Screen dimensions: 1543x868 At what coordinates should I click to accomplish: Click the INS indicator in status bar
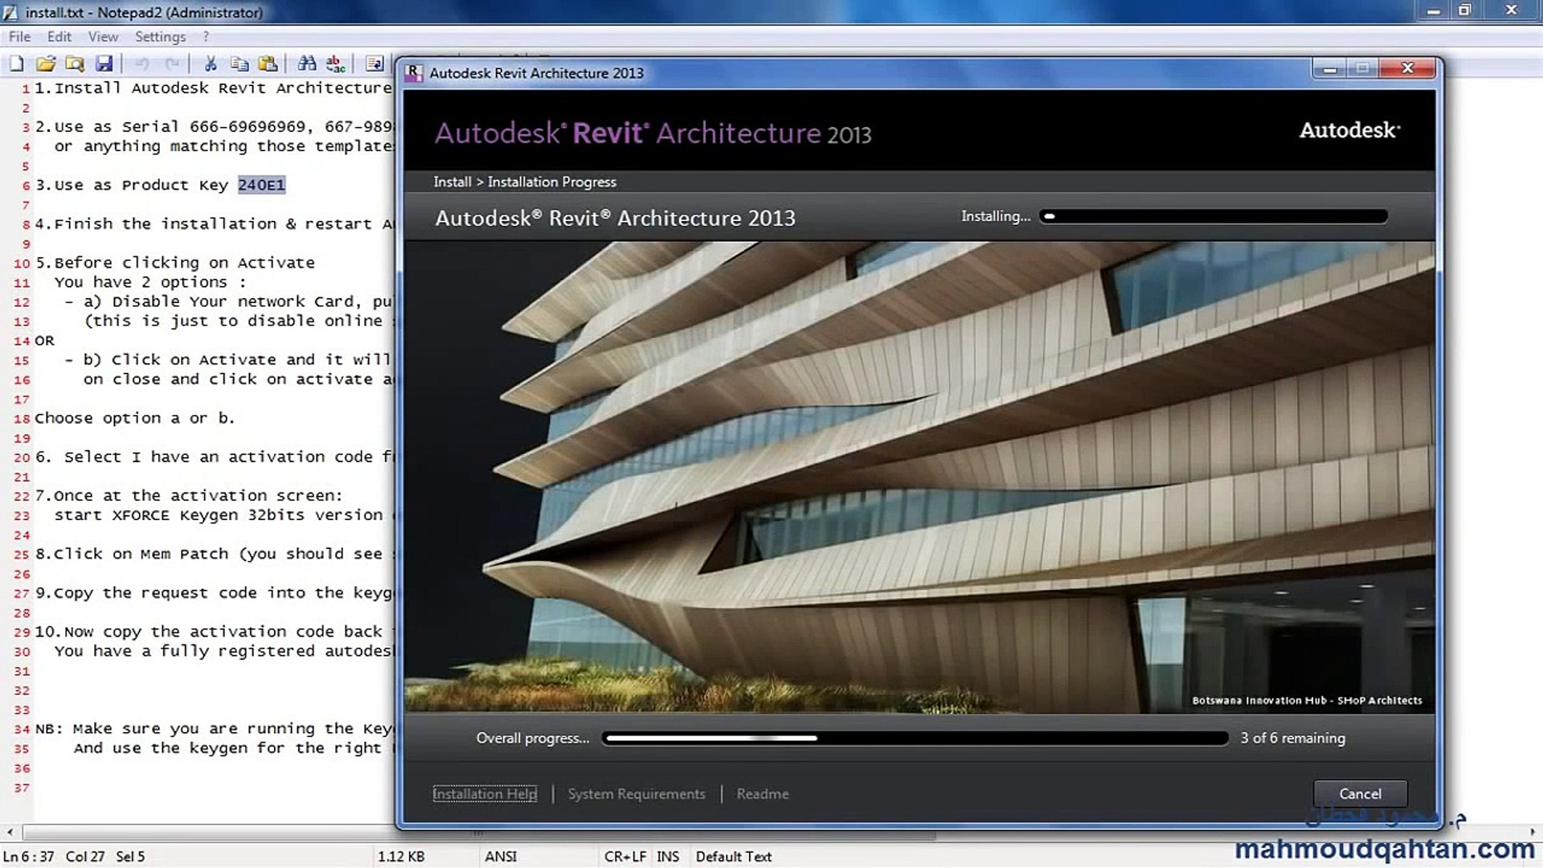point(667,856)
